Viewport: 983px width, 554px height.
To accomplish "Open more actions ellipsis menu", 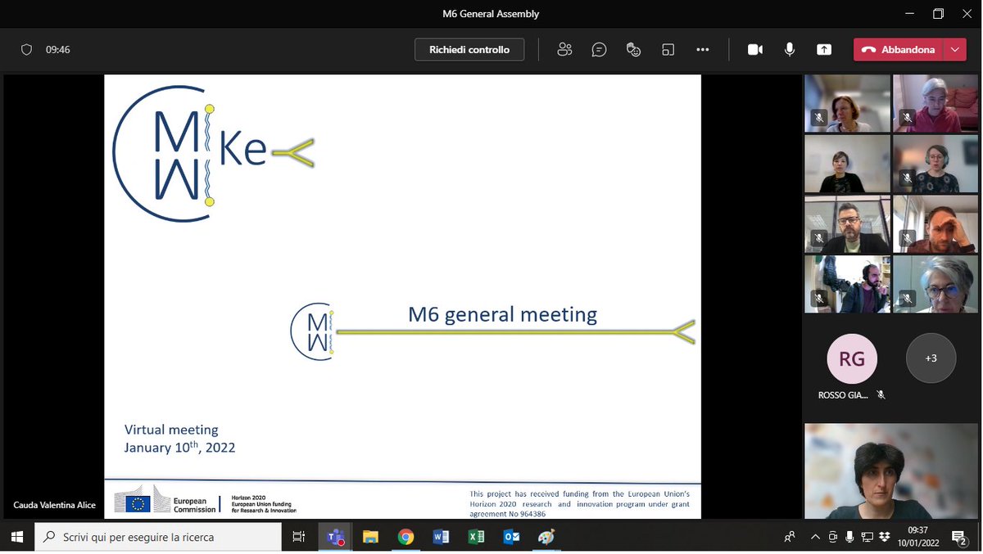I will [702, 49].
